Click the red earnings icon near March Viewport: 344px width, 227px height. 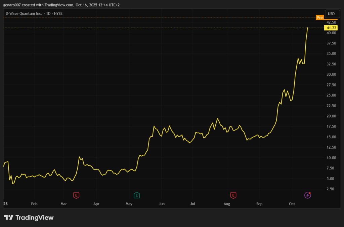coord(77,195)
